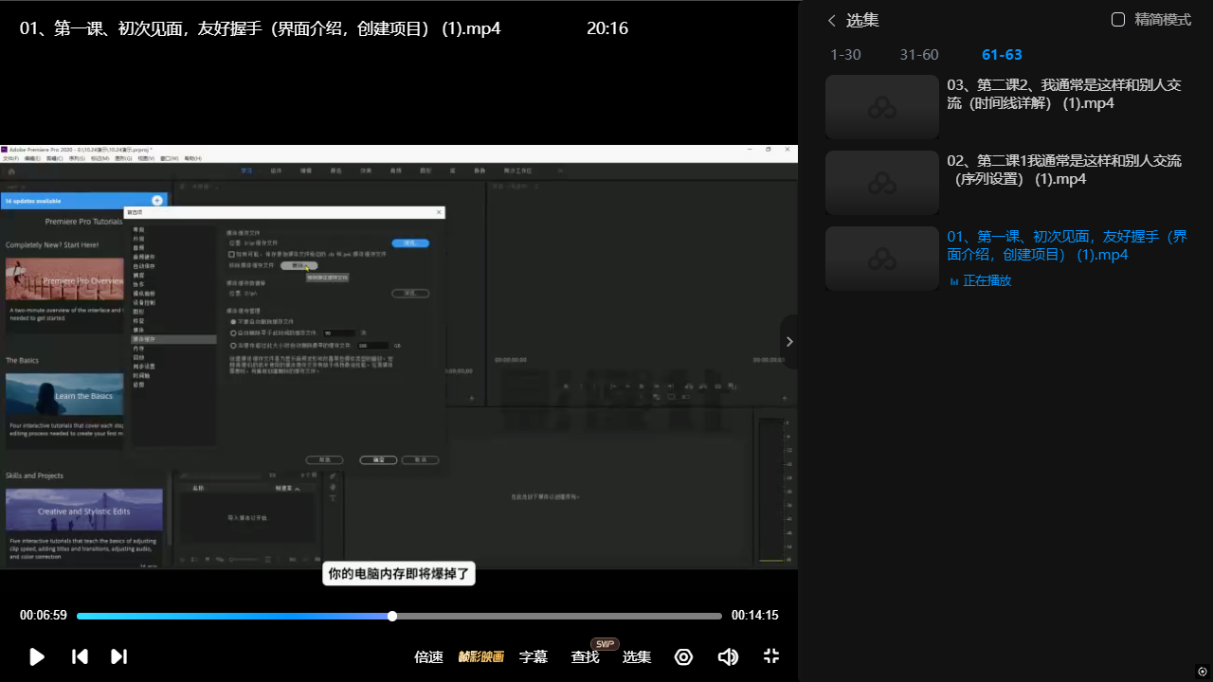Select the 61-63 episode tab
This screenshot has width=1213, height=682.
[x=1002, y=55]
